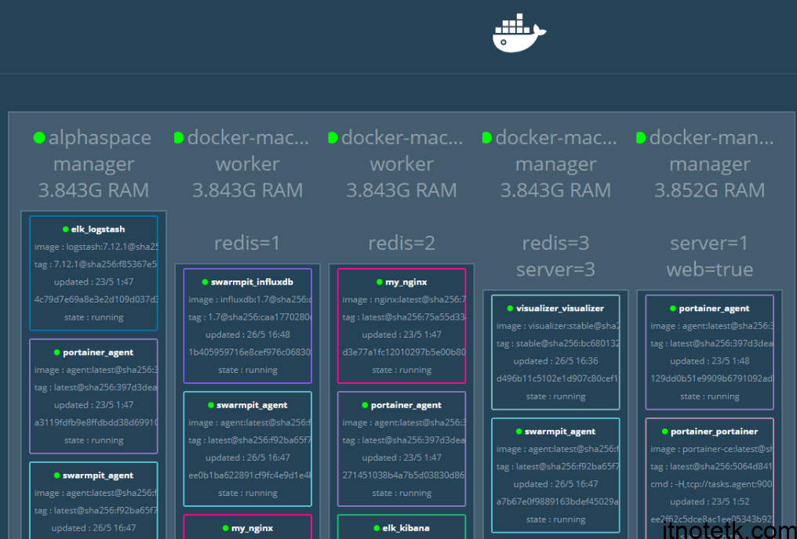Click green dot beside swarmpit_agent in redis=3 node

[x=519, y=432]
